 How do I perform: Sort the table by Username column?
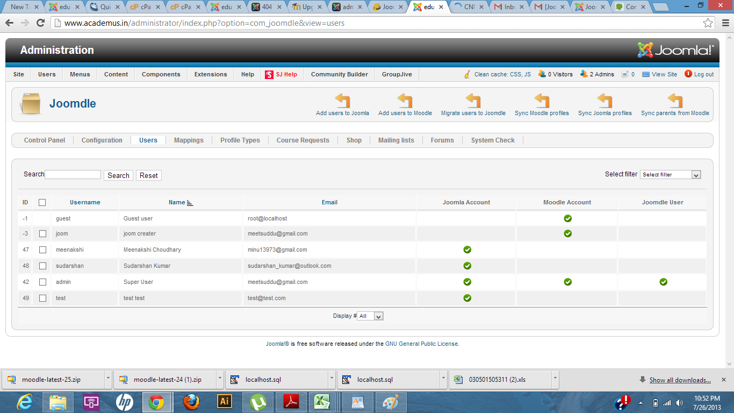coord(85,202)
